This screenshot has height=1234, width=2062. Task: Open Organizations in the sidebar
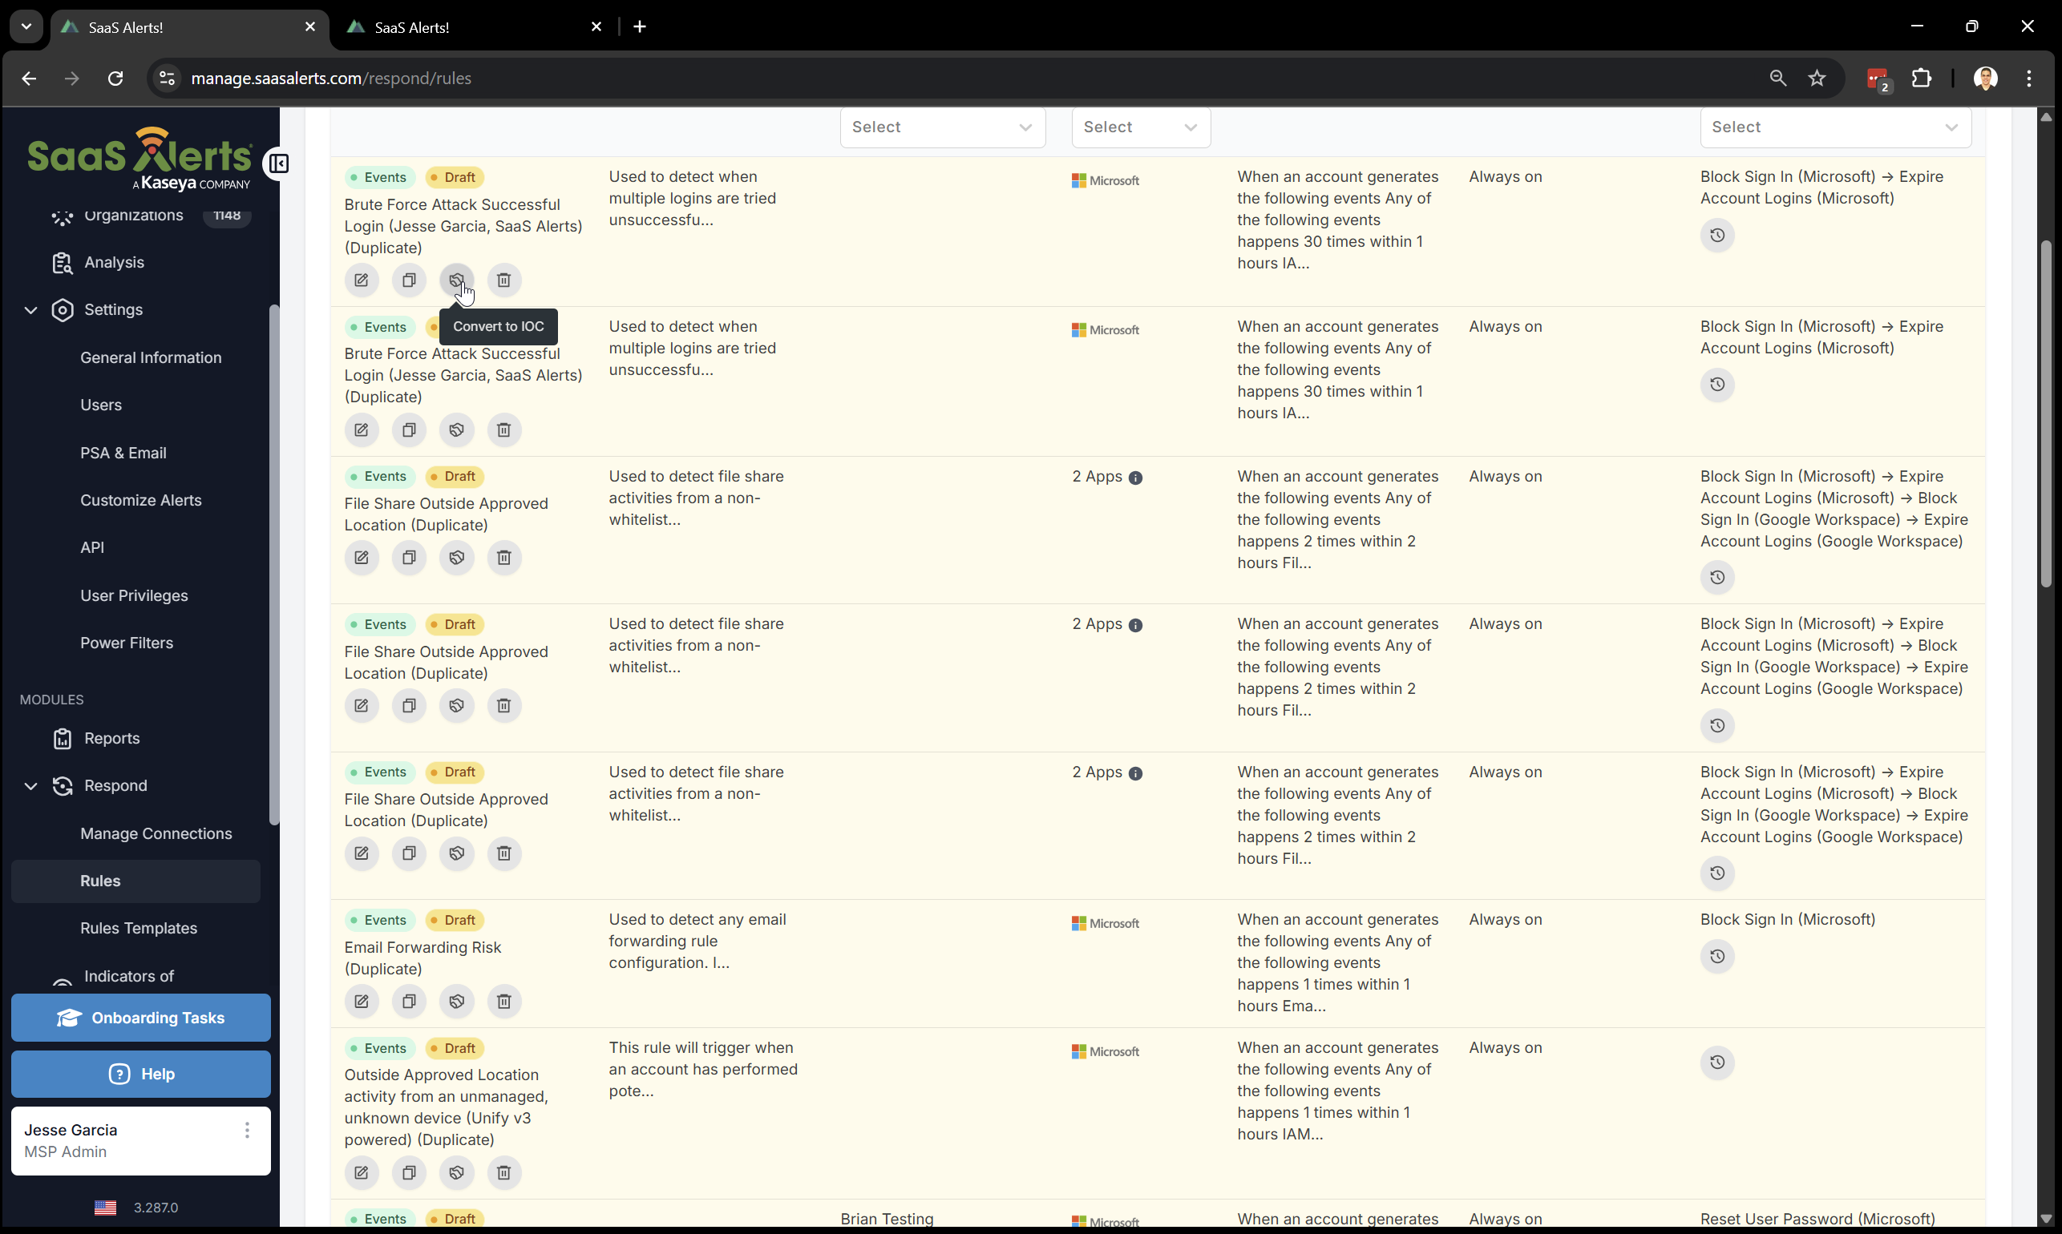pos(133,216)
